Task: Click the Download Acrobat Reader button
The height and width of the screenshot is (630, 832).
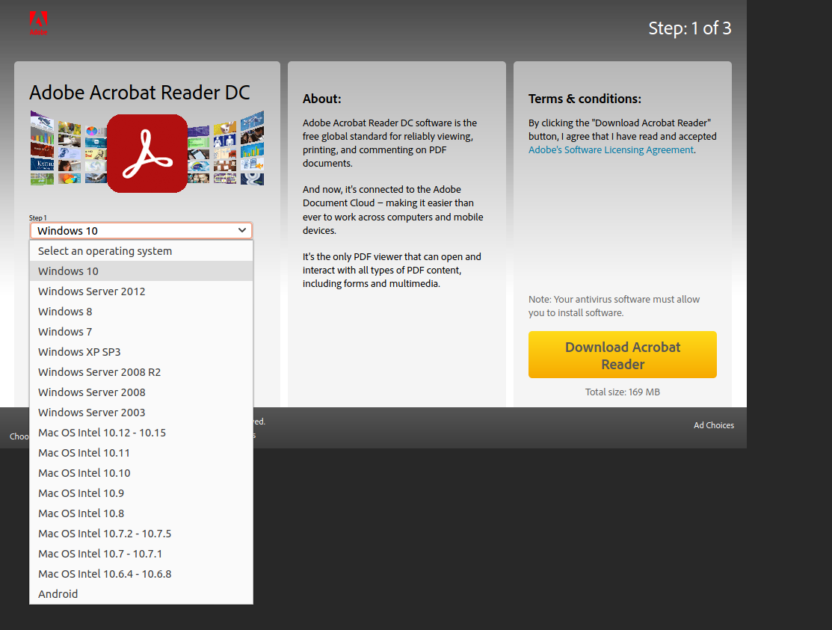Action: click(623, 355)
